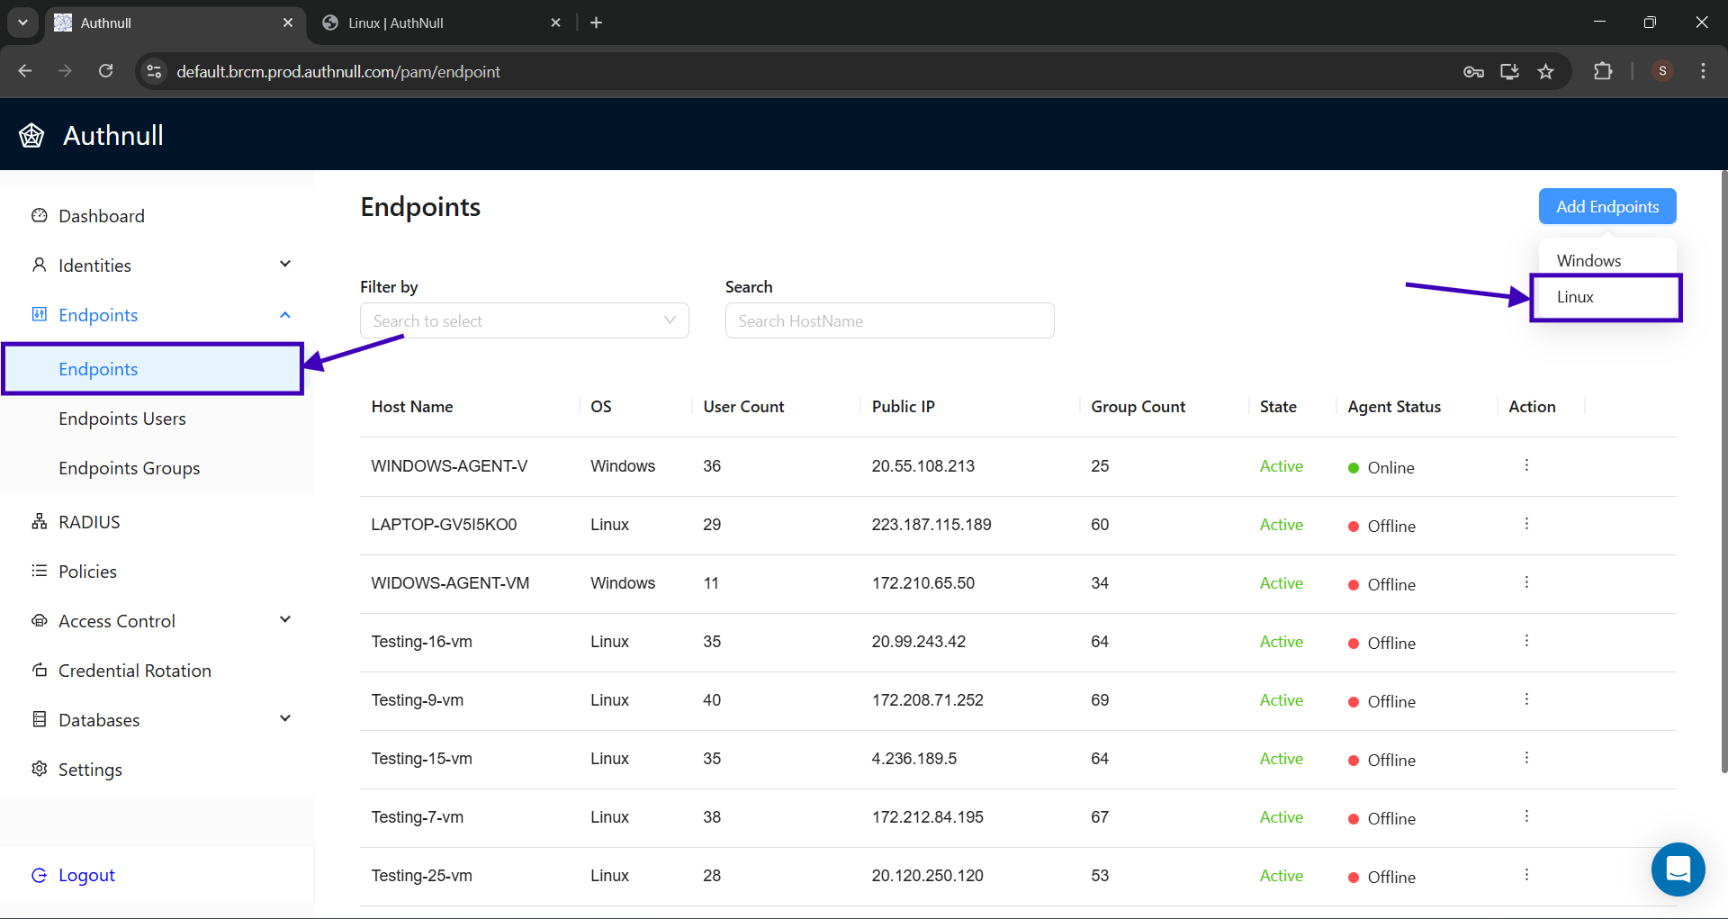Screen dimensions: 1728x919
Task: Click the Logout icon
Action: pos(39,874)
